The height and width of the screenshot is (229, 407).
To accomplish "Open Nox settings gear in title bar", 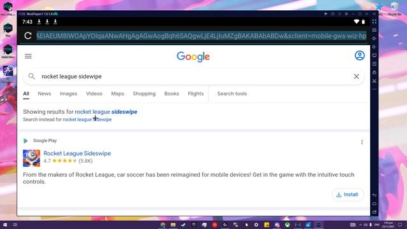I will [x=346, y=14].
